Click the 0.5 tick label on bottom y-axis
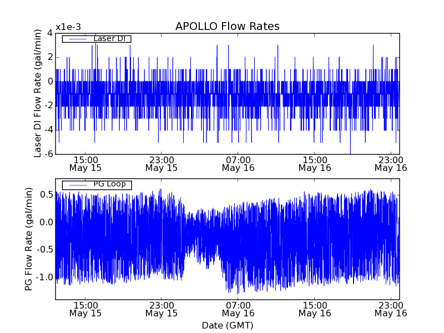The width and height of the screenshot is (444, 333). (x=46, y=195)
